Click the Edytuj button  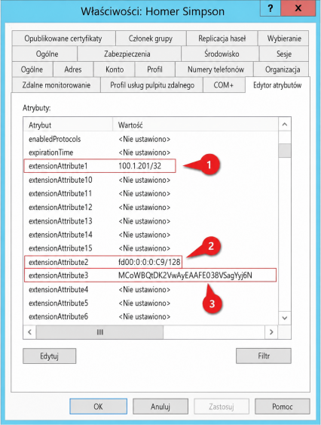click(x=49, y=356)
